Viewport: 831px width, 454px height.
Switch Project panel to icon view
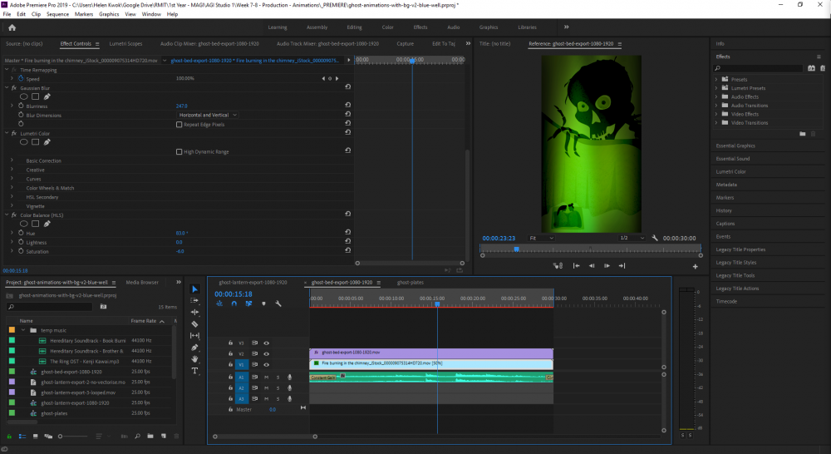click(35, 436)
